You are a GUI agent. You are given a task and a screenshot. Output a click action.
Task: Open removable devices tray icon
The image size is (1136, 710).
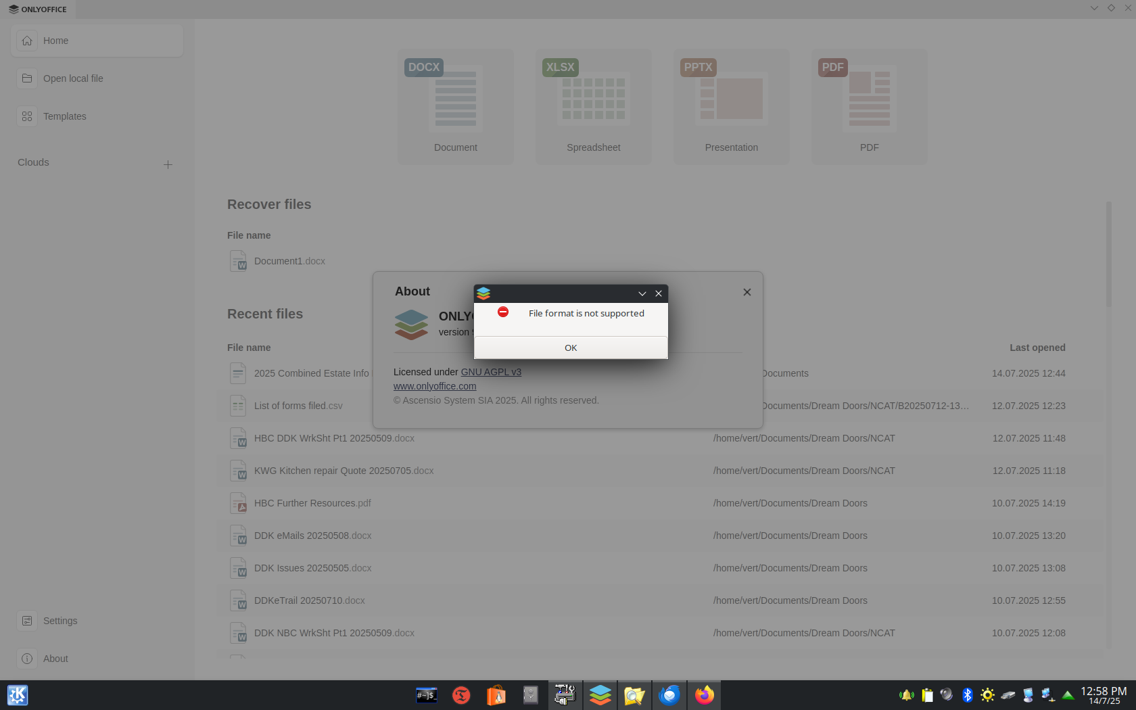tap(1008, 695)
